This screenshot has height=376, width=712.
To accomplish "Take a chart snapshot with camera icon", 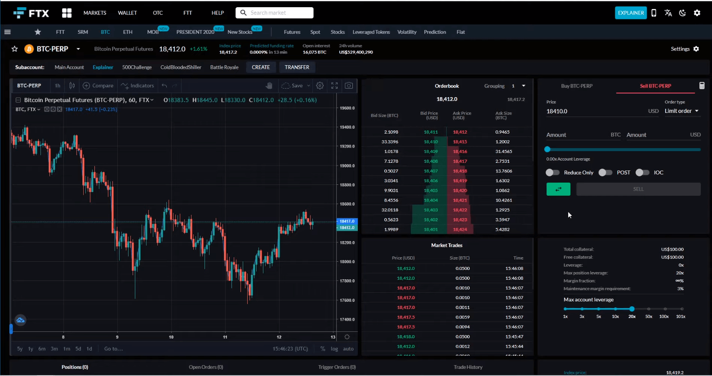I will [x=349, y=85].
